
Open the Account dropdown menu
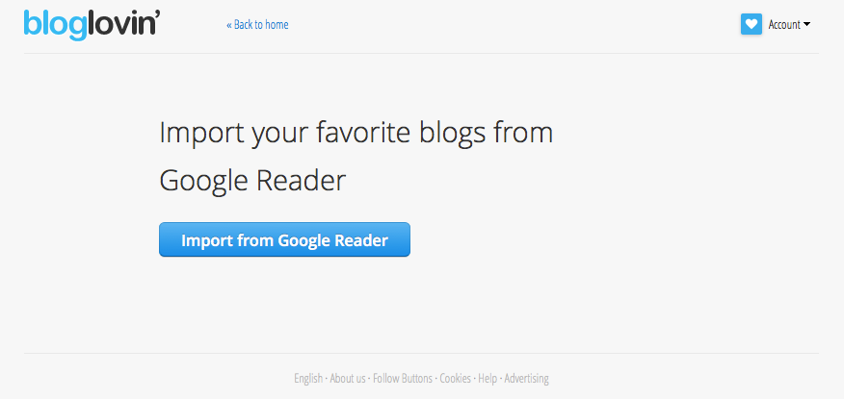click(x=789, y=25)
